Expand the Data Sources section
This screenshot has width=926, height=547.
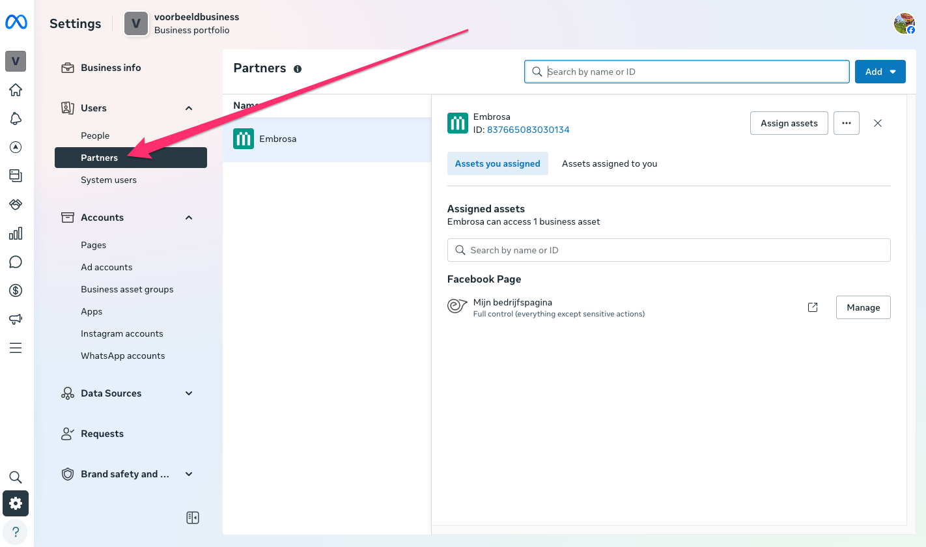(189, 393)
